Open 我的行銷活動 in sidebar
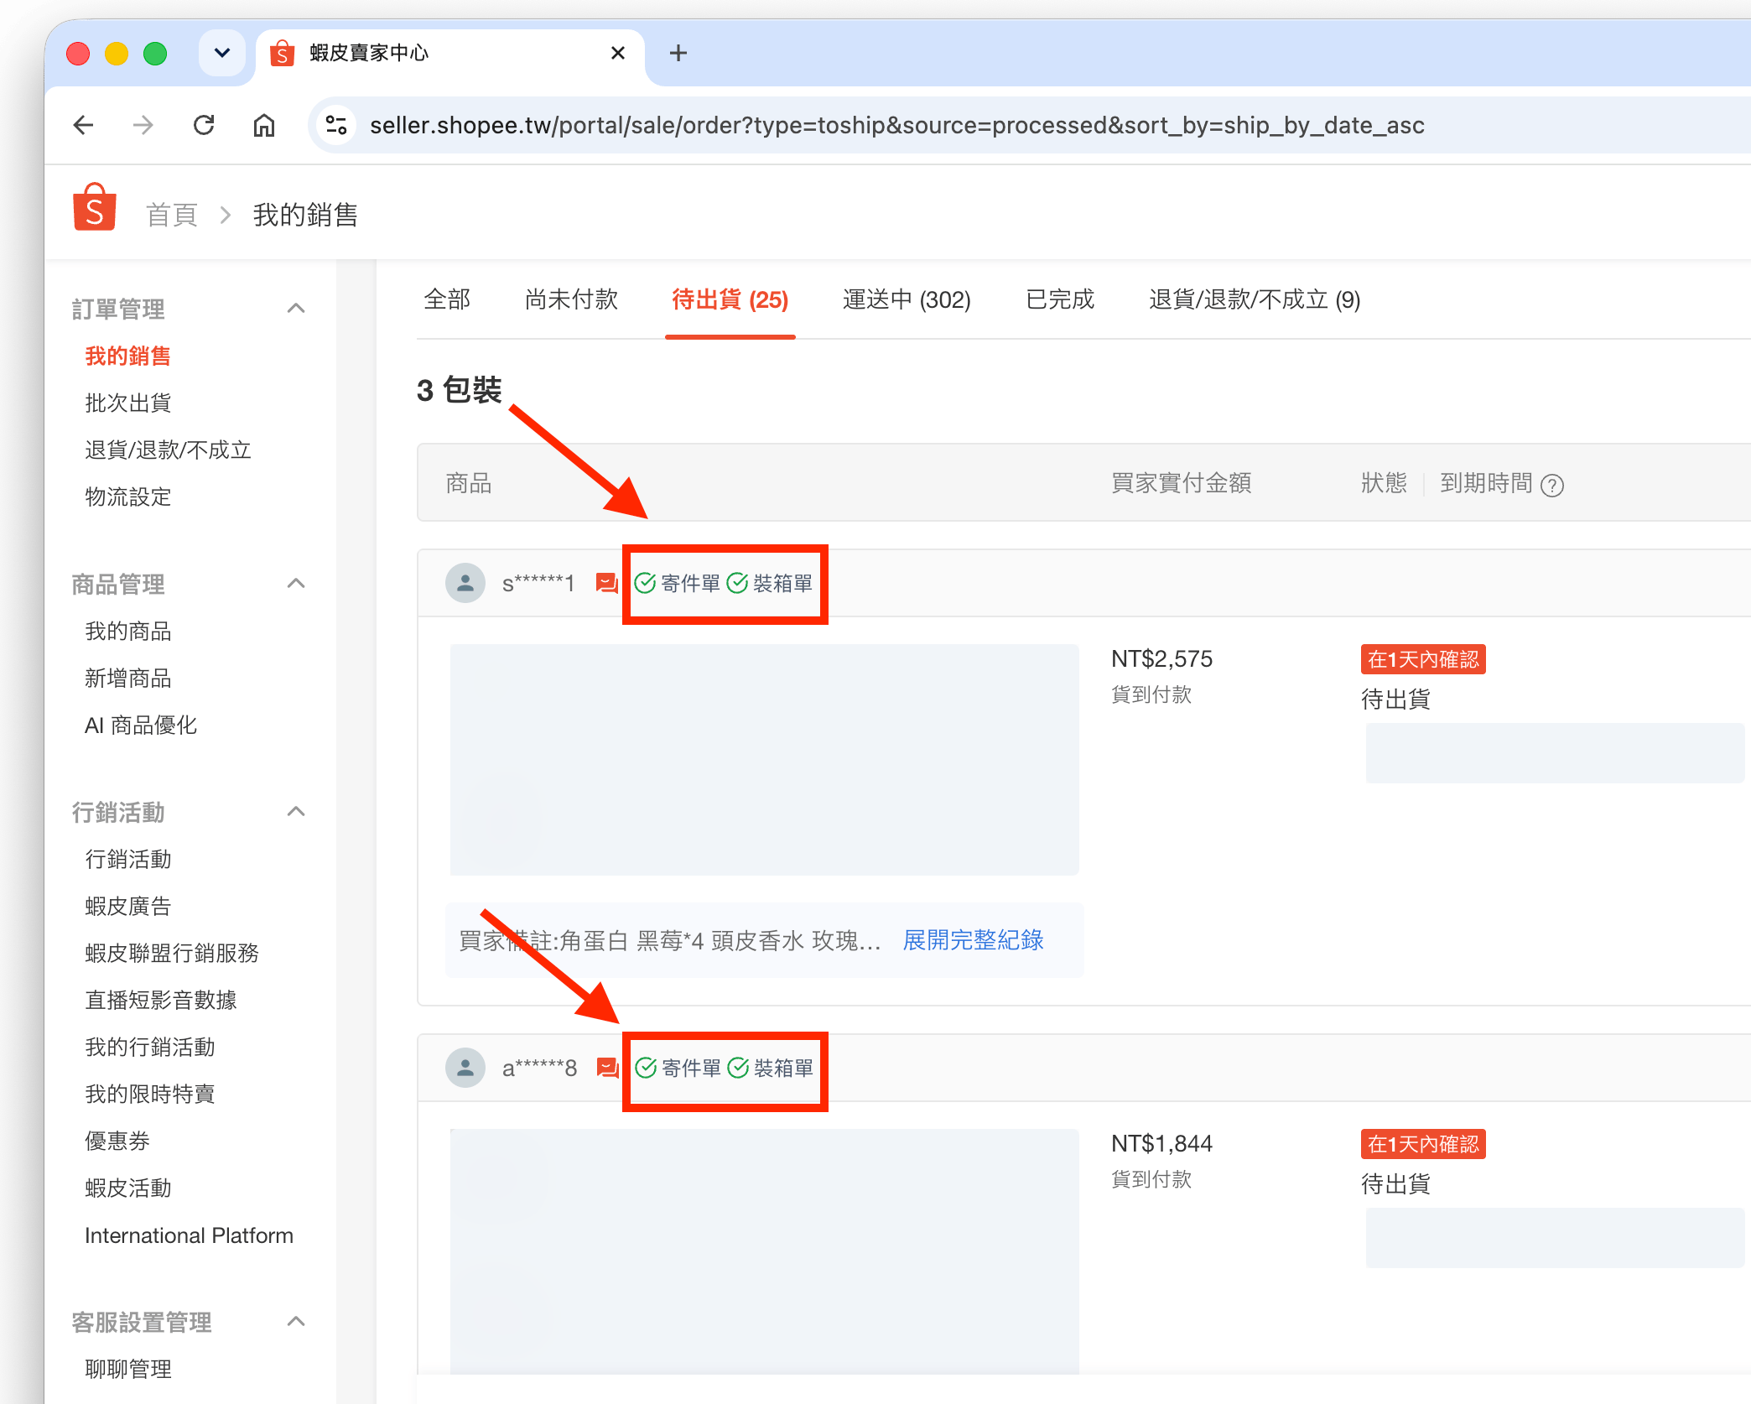This screenshot has height=1404, width=1751. coord(149,1048)
